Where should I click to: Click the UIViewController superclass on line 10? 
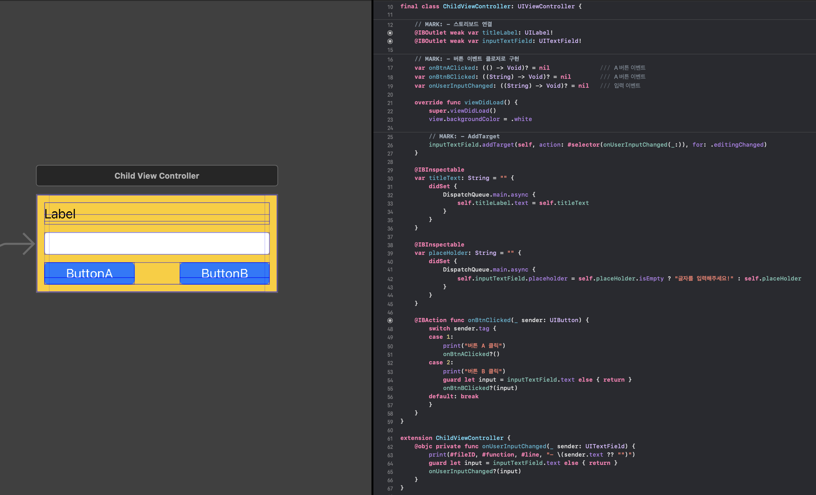(546, 6)
